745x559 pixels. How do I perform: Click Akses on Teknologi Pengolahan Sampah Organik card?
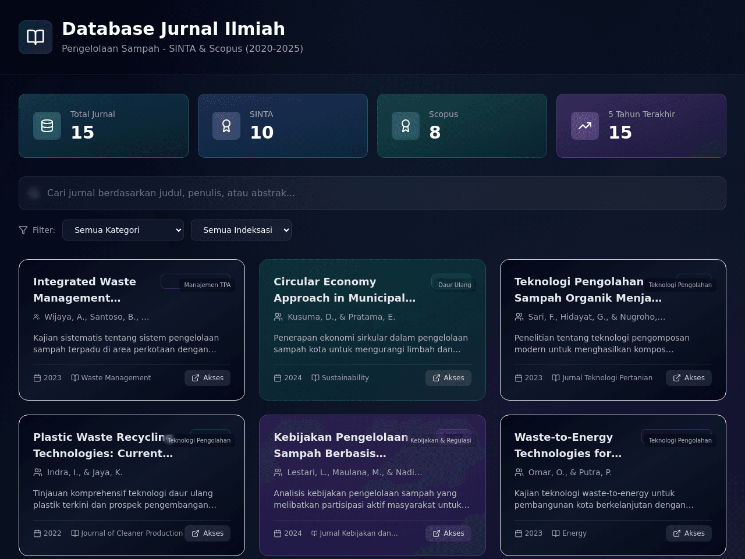pyautogui.click(x=689, y=378)
